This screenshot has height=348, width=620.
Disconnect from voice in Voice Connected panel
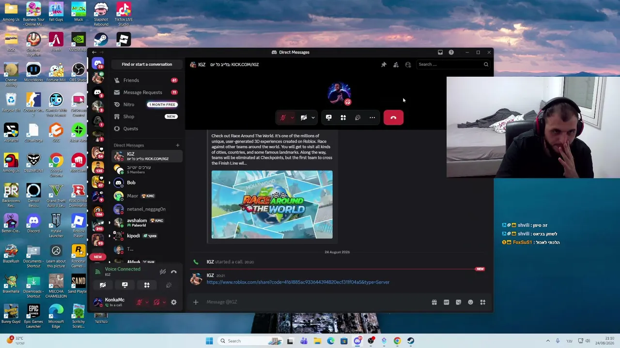(174, 272)
